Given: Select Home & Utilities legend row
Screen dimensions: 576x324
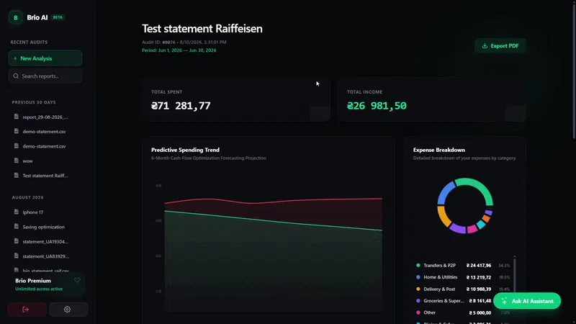Looking at the screenshot, I should [463, 277].
